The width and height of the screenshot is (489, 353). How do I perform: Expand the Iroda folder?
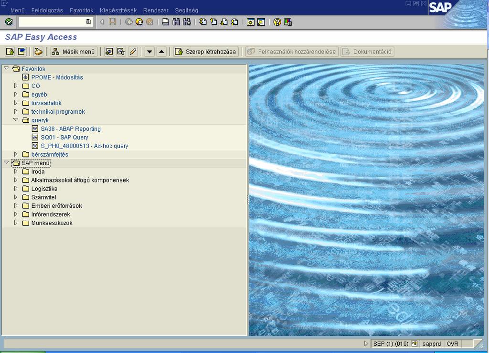point(16,171)
